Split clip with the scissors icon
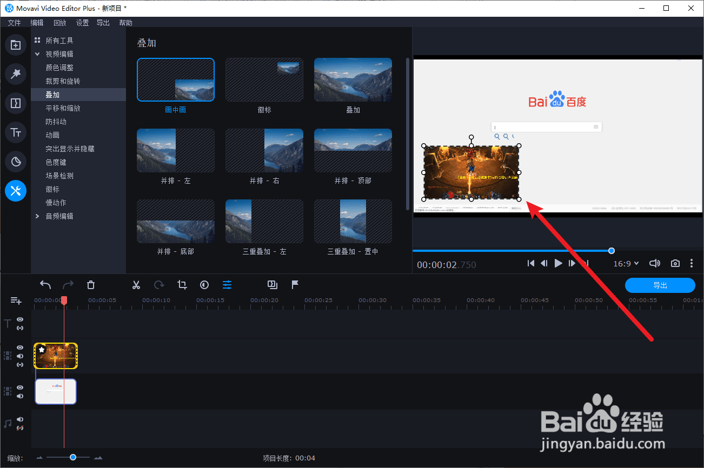 (136, 285)
